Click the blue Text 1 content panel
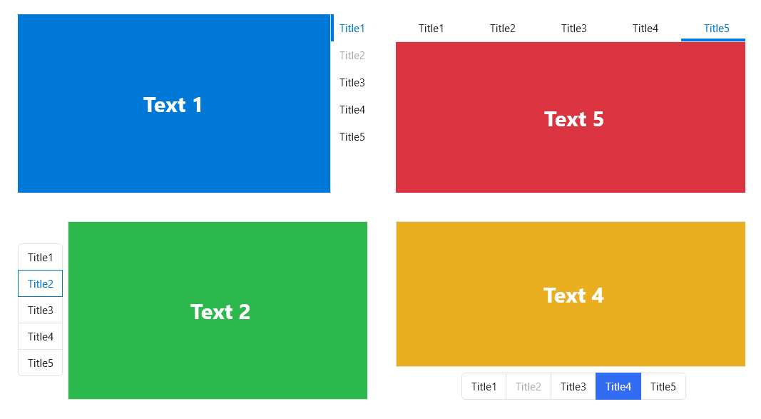 pos(174,104)
